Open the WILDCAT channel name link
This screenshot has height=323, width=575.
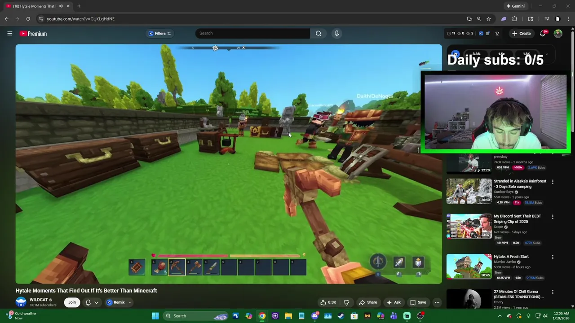[39, 300]
